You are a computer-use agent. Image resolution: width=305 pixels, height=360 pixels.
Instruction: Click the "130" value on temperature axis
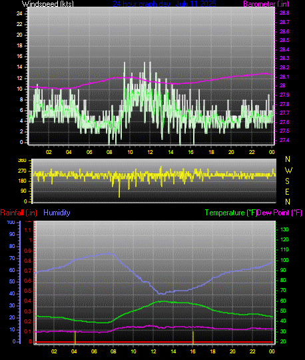tap(284, 229)
